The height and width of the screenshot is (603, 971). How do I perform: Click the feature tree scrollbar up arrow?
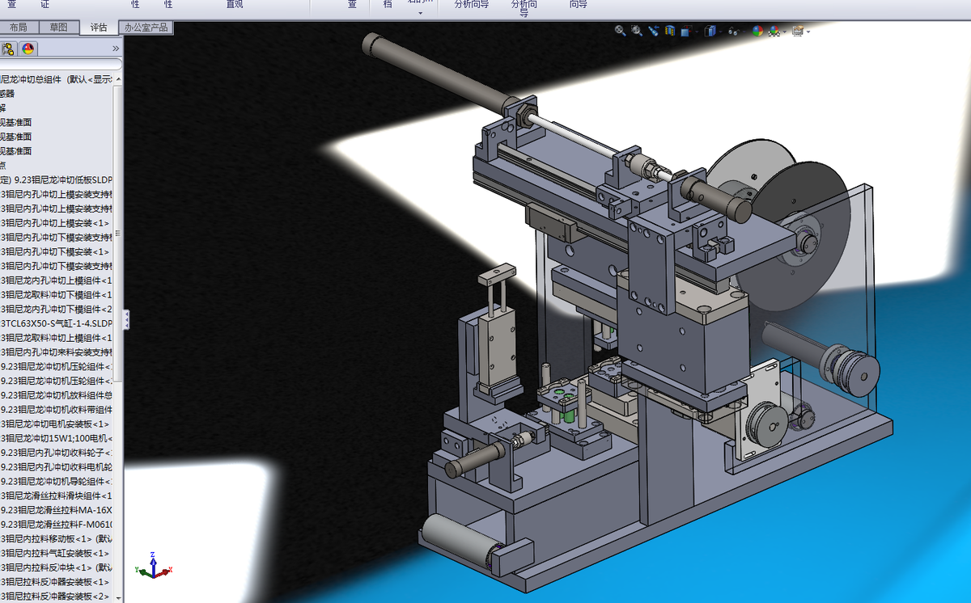118,79
